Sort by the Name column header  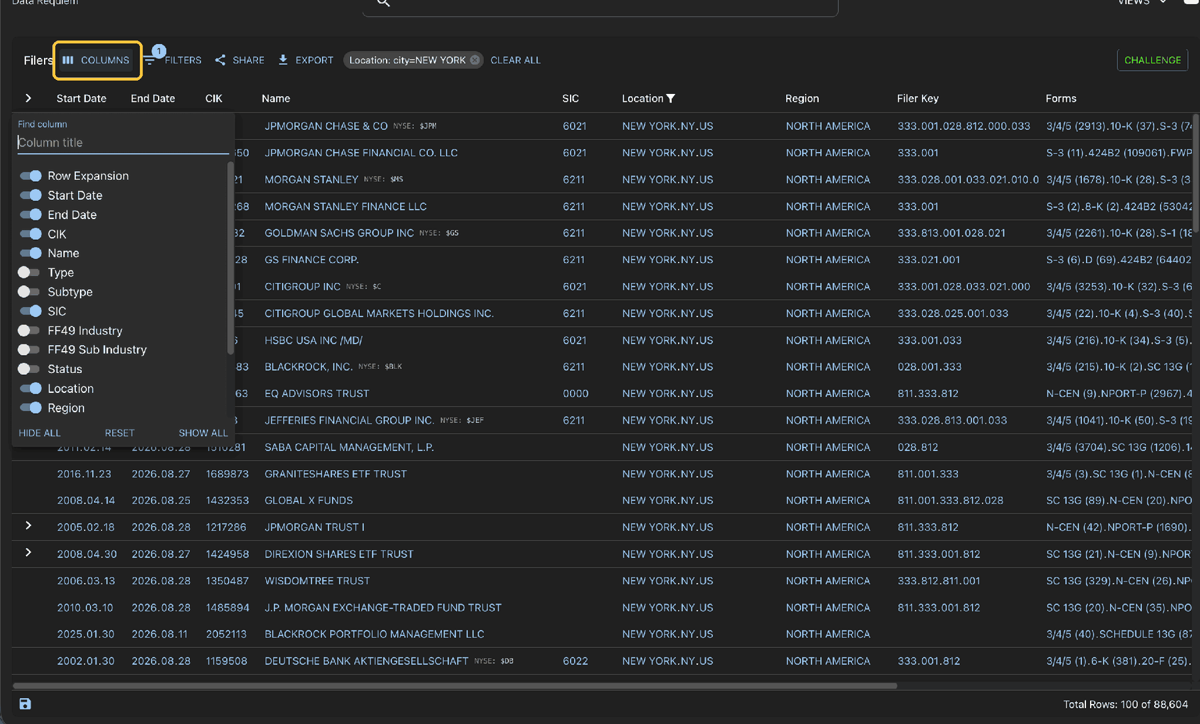tap(275, 99)
